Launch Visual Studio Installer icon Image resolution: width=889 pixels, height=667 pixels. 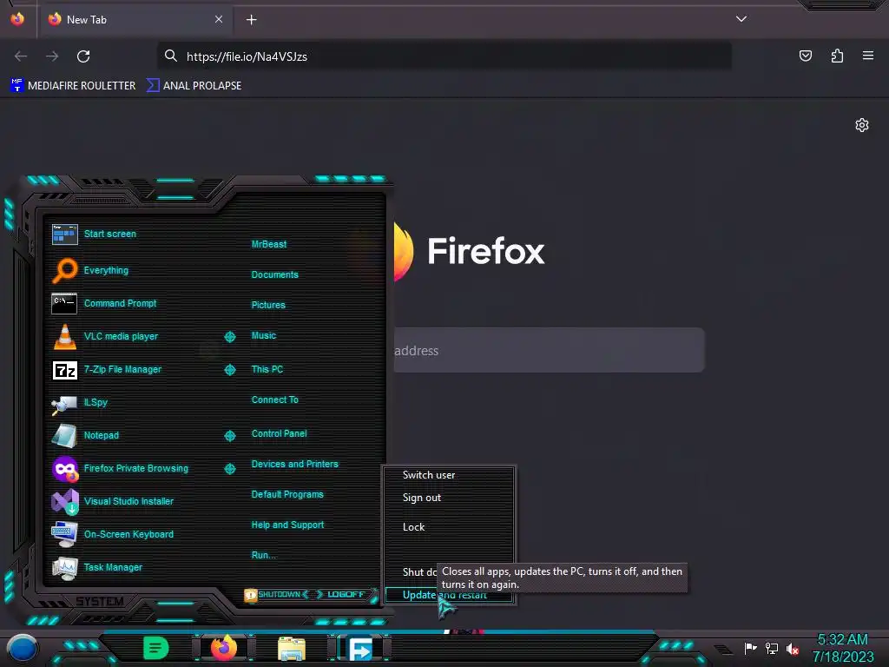point(64,501)
